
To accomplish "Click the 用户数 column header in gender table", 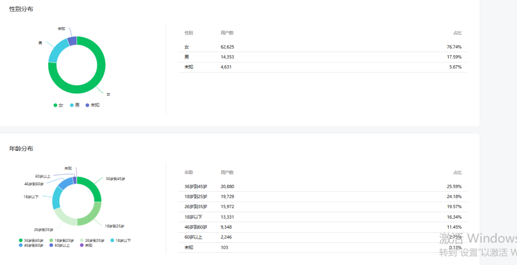I will [227, 32].
